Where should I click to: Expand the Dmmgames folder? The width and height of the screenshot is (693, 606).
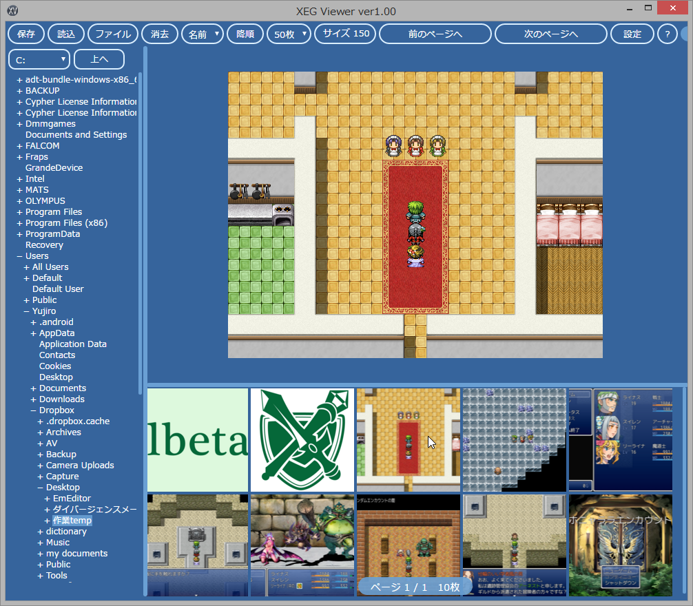pos(19,124)
